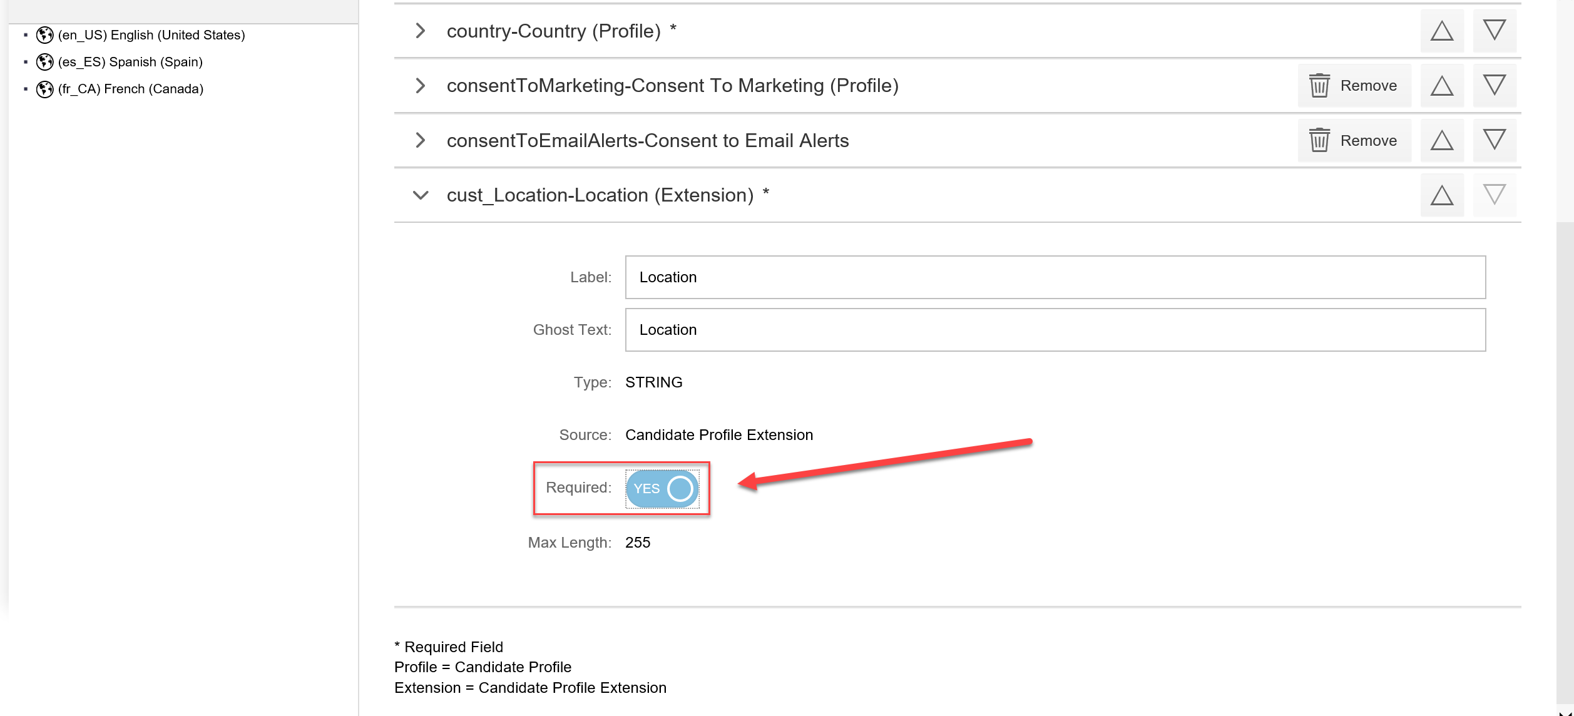
Task: Click the Source value Candidate Profile Extension
Action: pos(719,435)
